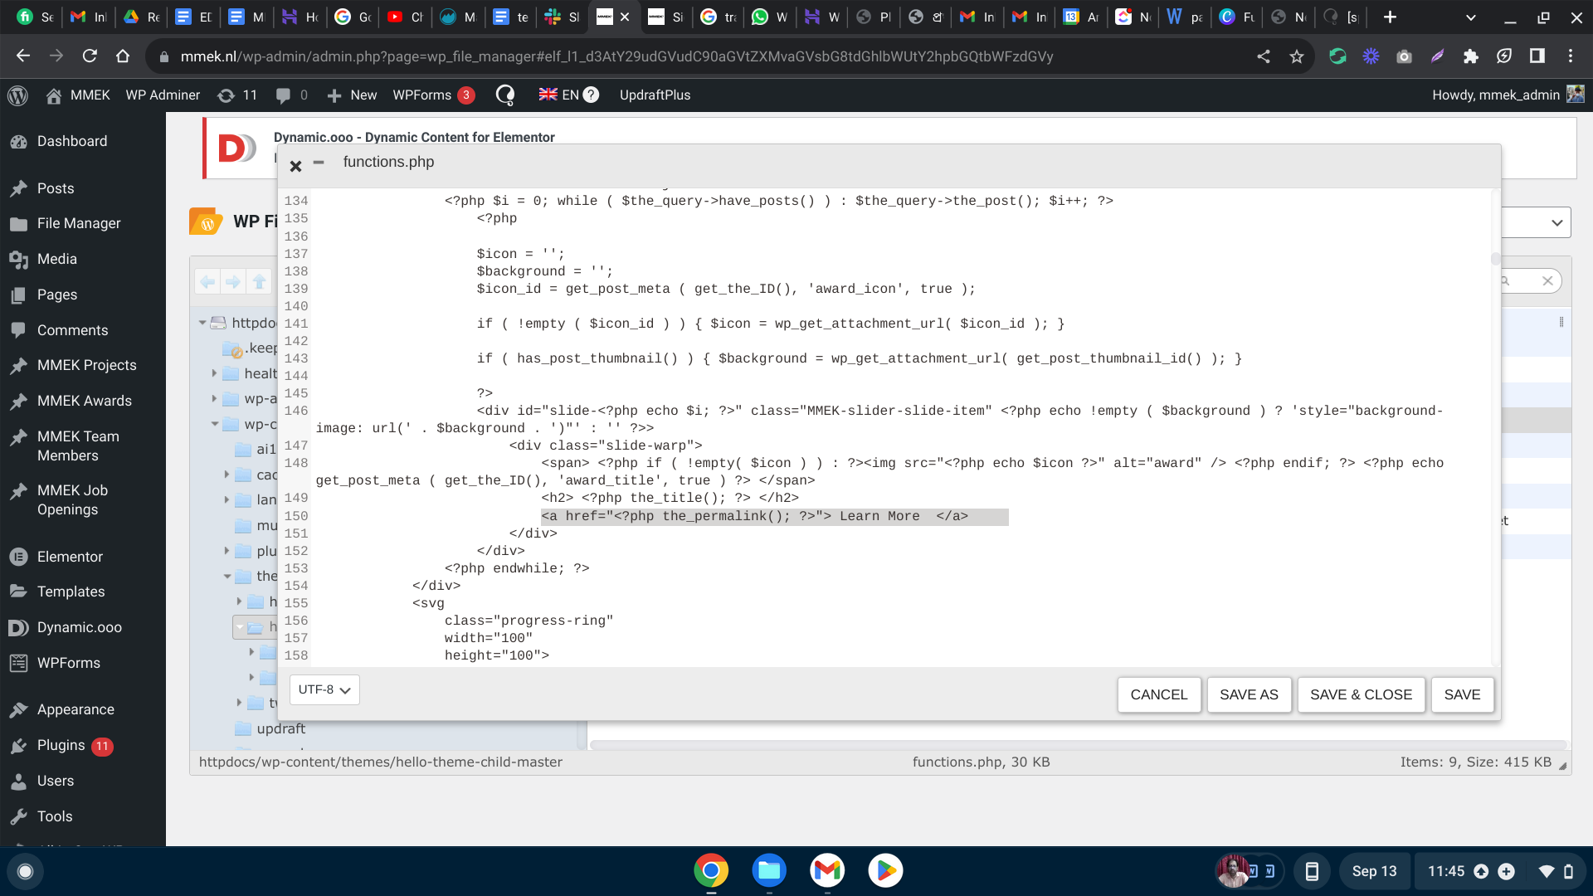Viewport: 1593px width, 896px height.
Task: Click the address bar URL
Action: click(616, 56)
